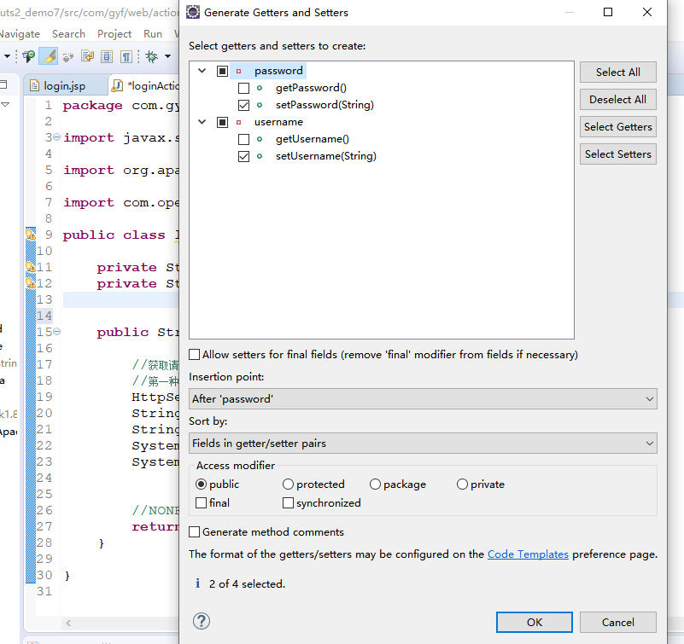Click warning marker on line 12

[31, 283]
